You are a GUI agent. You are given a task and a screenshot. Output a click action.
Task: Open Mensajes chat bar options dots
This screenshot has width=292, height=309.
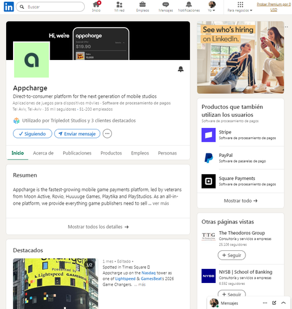coord(265,303)
